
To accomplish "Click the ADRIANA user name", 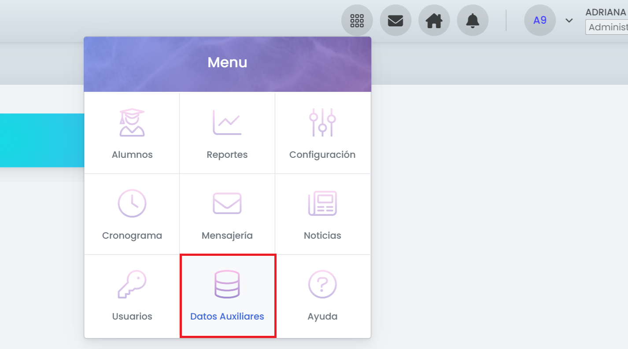I will [606, 12].
